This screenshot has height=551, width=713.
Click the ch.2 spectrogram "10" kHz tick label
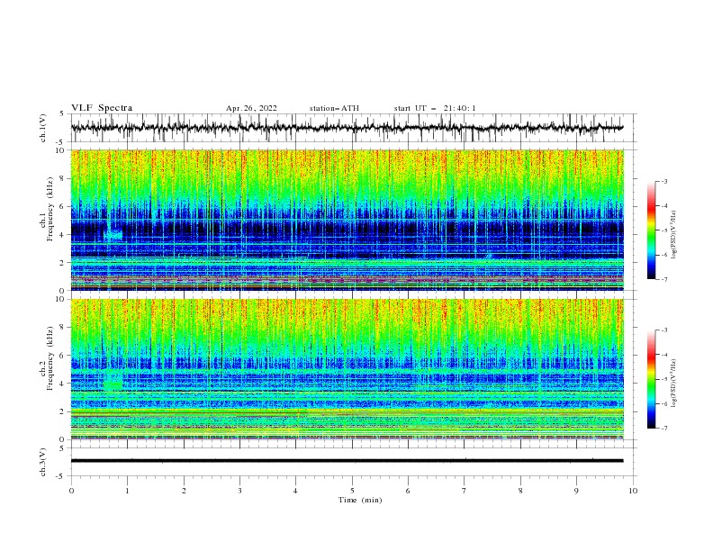pos(60,299)
